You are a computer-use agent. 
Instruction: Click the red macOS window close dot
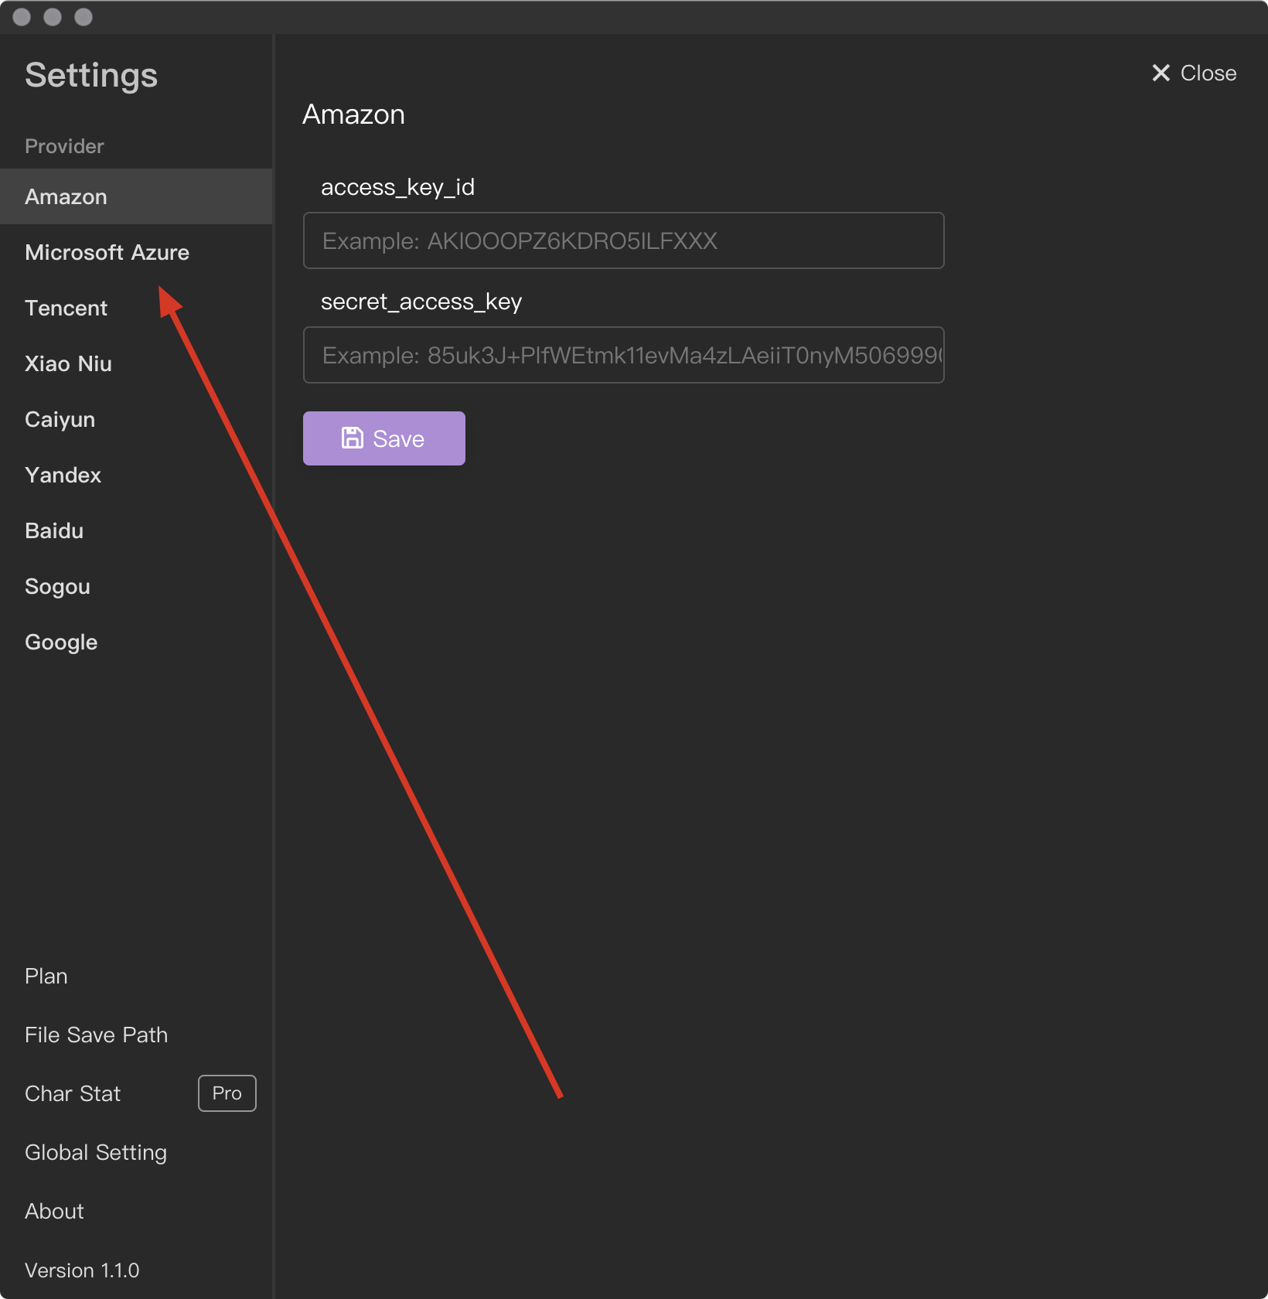(22, 17)
